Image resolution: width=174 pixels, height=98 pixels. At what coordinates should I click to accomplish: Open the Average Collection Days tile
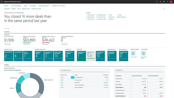point(91,56)
